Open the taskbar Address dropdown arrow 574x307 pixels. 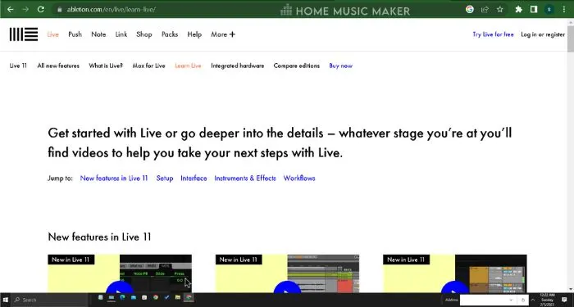click(511, 300)
